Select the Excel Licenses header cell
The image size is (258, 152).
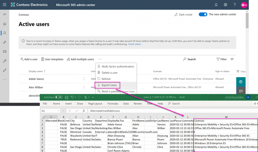[226, 121]
